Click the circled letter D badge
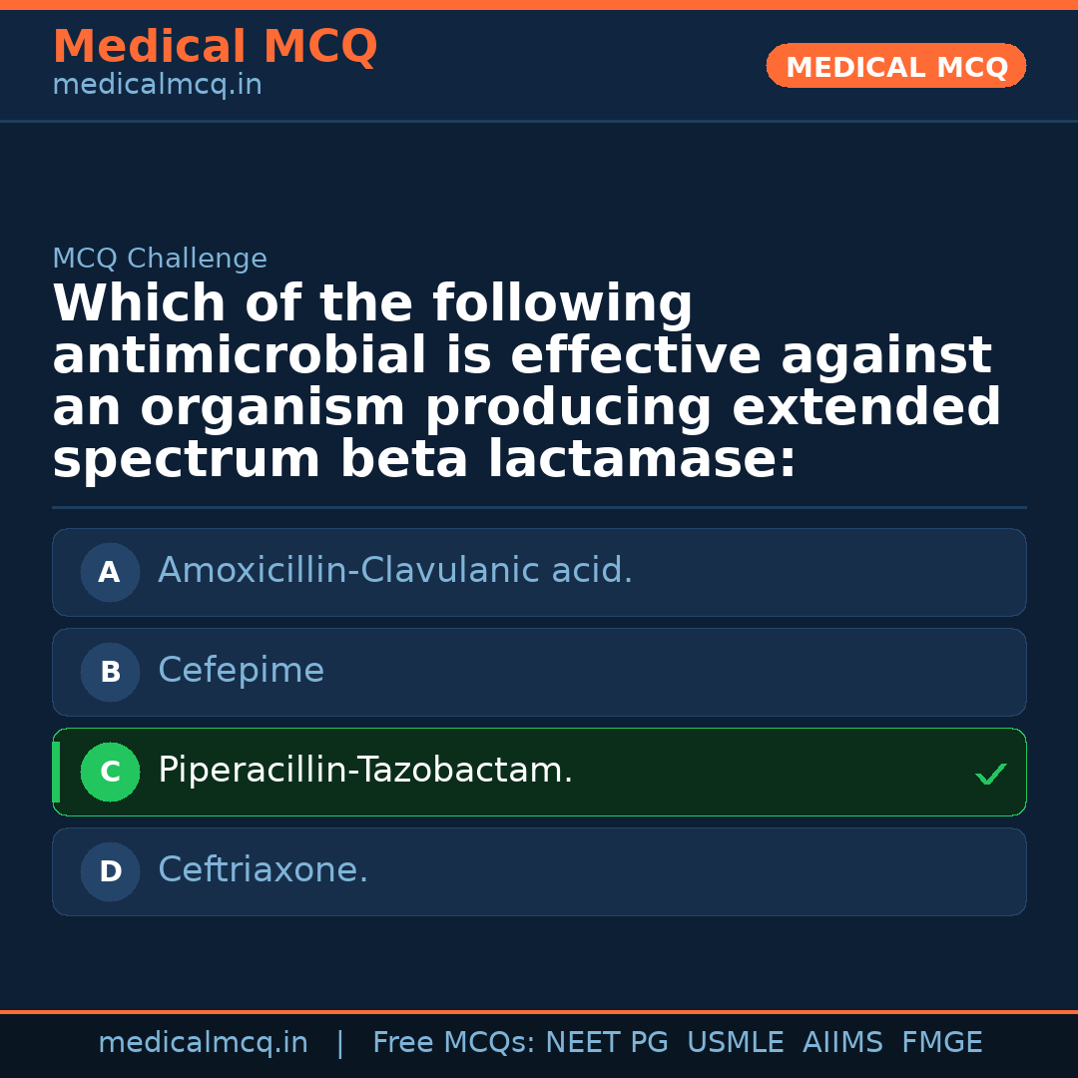1078x1078 pixels. (110, 871)
